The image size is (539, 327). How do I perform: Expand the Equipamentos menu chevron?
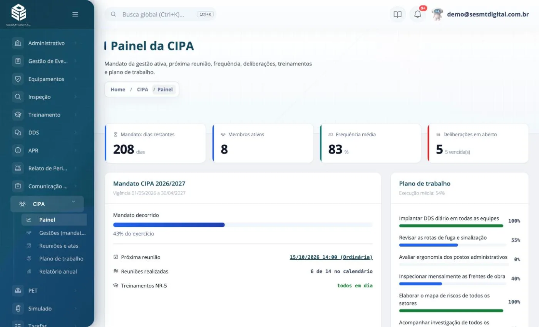75,79
